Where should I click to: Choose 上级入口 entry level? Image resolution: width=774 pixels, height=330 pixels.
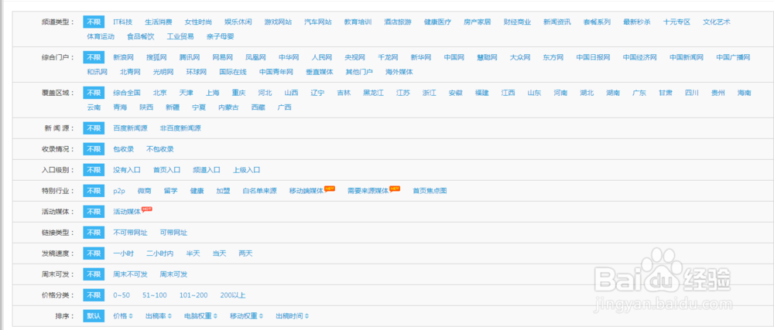(247, 170)
